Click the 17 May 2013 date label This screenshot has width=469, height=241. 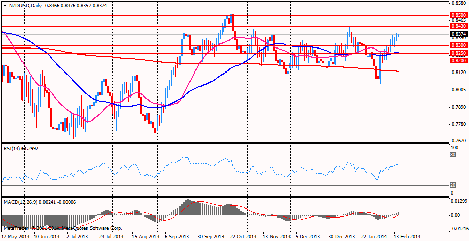[15, 237]
